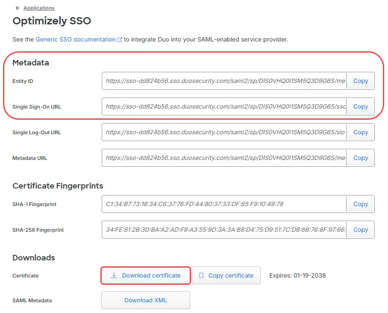Copy the SHA-1 Fingerprint
This screenshot has width=388, height=313.
point(360,204)
